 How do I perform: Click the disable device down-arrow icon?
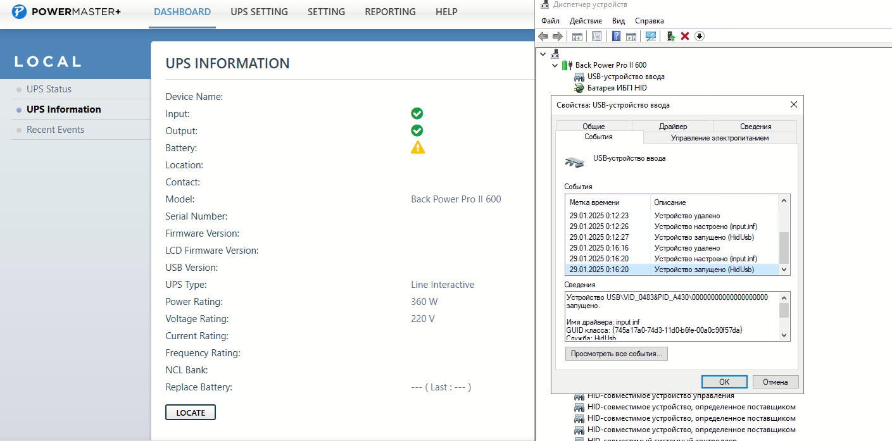(700, 37)
